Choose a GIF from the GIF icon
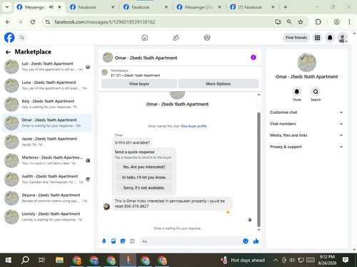Viewport: 357px width, 267px height. click(132, 241)
